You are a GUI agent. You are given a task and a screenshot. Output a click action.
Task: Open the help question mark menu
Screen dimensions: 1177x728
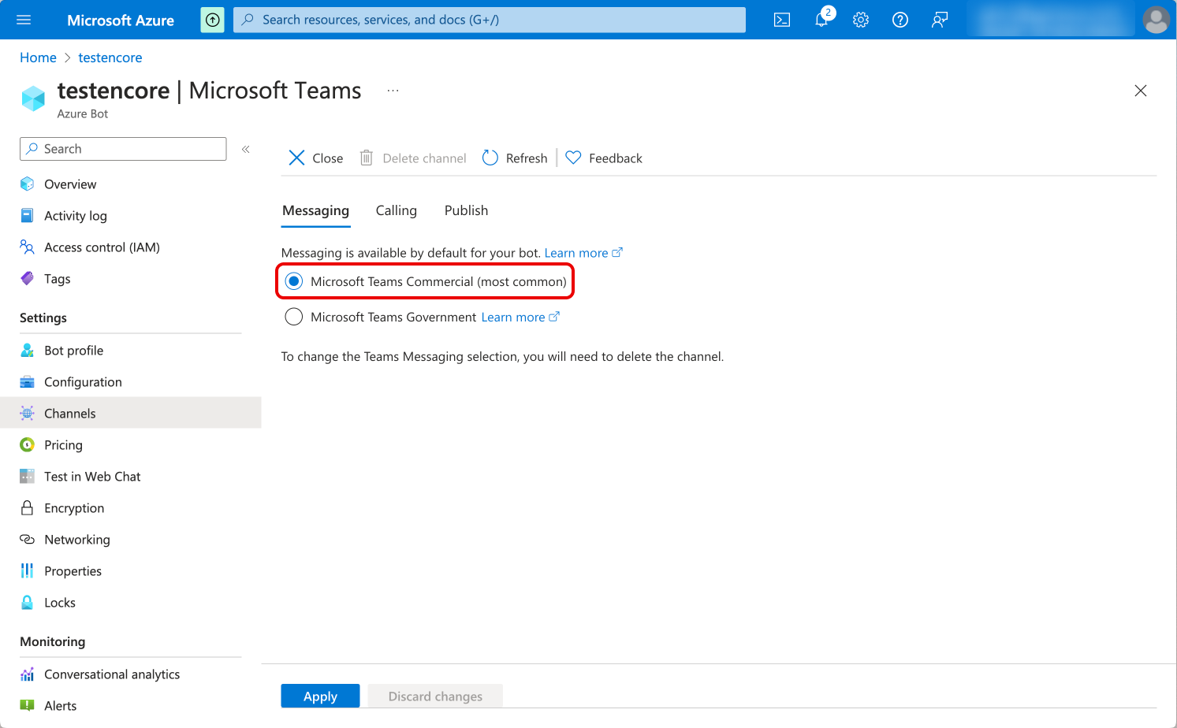pyautogui.click(x=900, y=20)
